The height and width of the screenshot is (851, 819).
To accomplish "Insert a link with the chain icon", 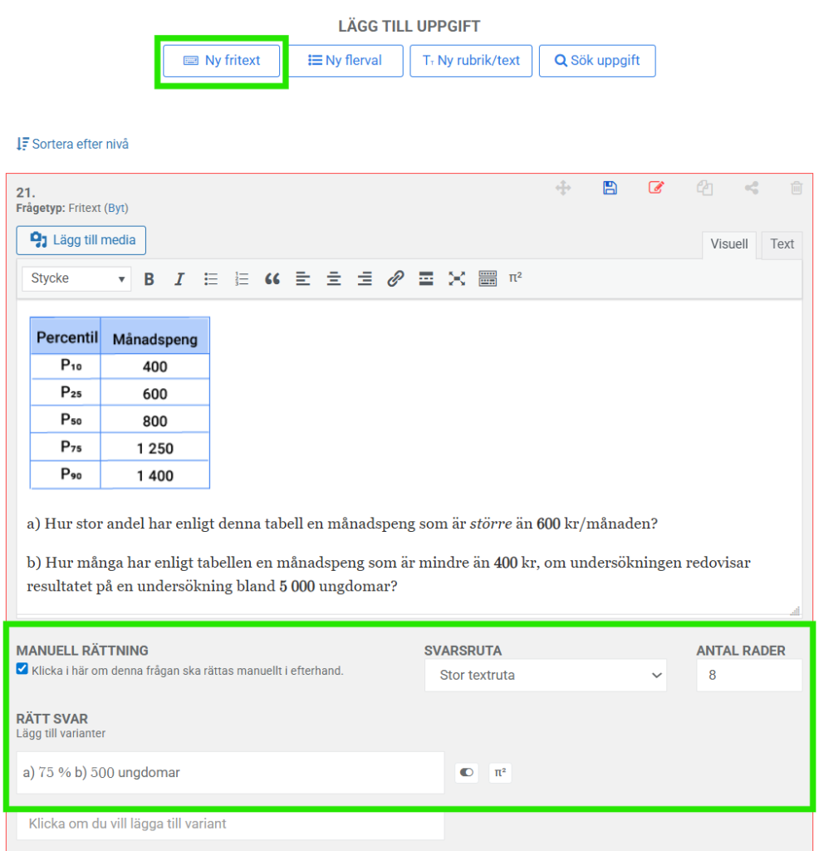I will point(395,279).
